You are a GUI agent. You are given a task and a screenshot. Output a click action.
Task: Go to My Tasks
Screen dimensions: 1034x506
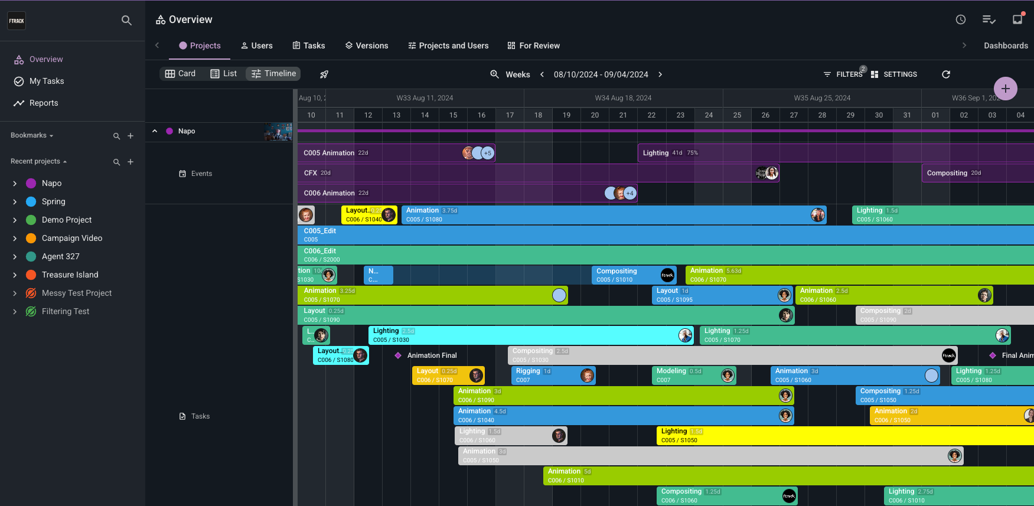(x=47, y=81)
